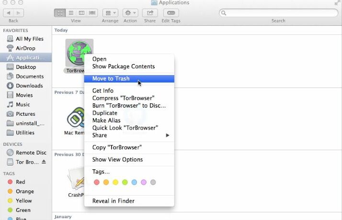342x220 pixels.
Task: Click the search magnifier icon
Action: 224,13
